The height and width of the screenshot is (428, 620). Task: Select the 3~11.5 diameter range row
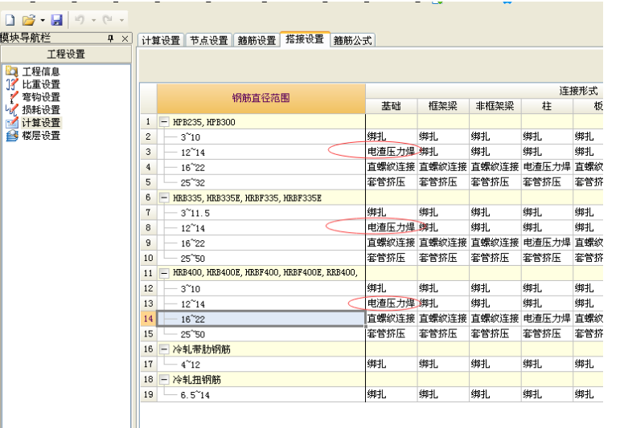[x=261, y=213]
